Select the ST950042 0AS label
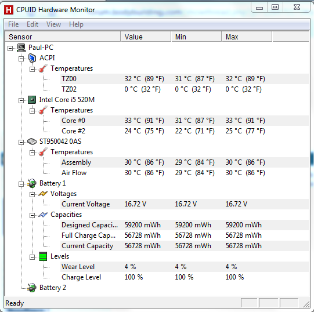Image resolution: width=314 pixels, height=312 pixels. [x=60, y=142]
